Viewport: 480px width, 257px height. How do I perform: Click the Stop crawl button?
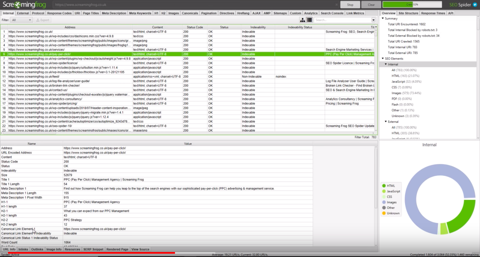coord(350,5)
